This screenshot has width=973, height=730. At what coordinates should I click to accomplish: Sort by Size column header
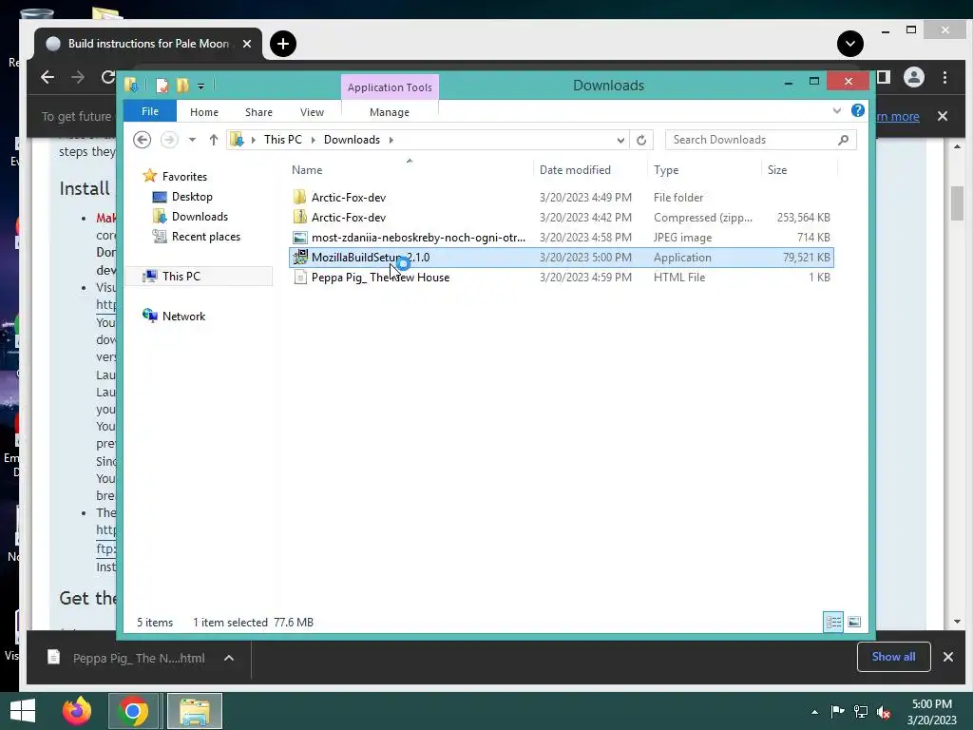(x=777, y=170)
